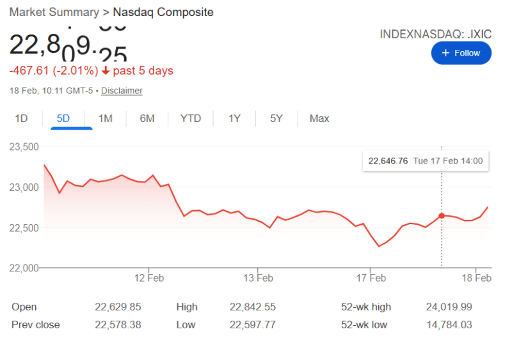This screenshot has width=512, height=343.
Task: Click the 18 Feb date axis label
Action: point(477,278)
